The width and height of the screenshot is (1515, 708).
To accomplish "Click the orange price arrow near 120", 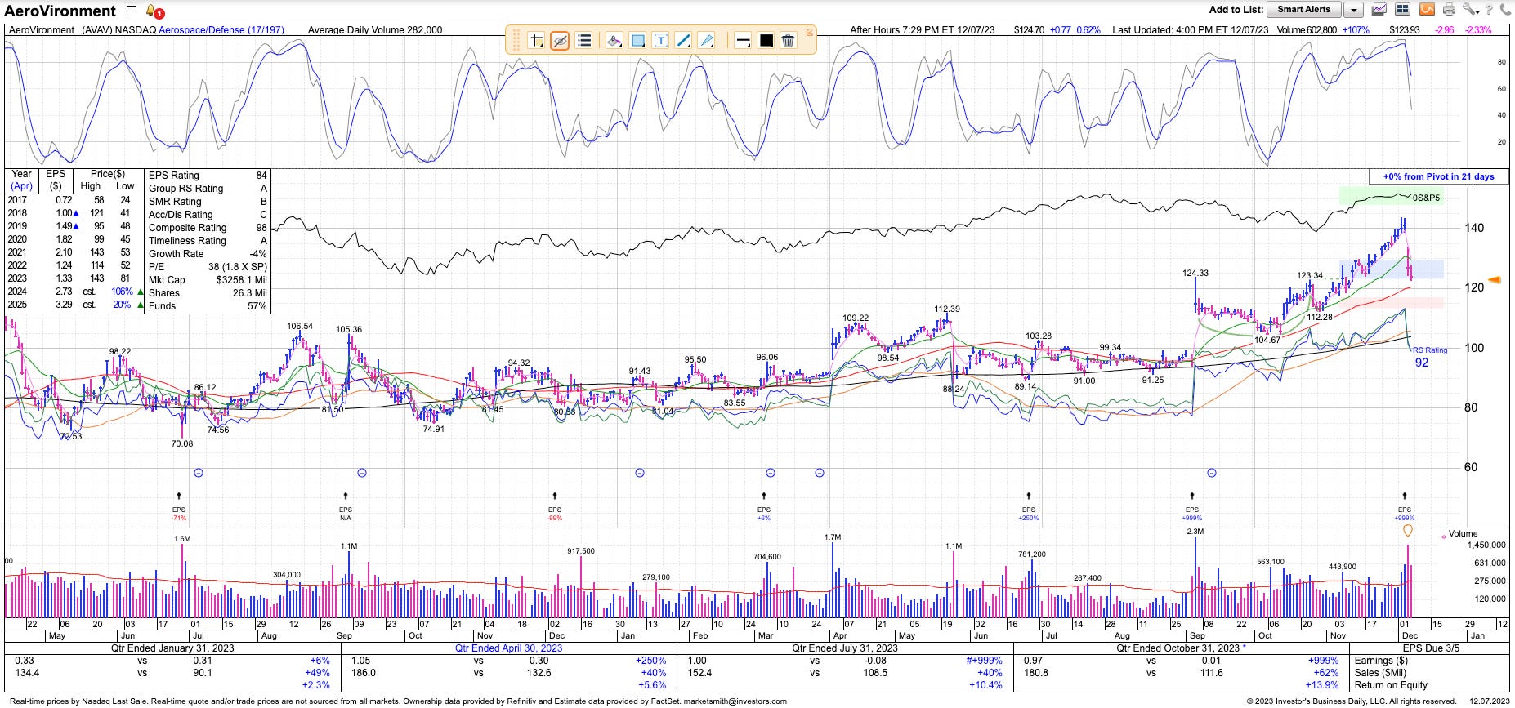I will pos(1495,280).
